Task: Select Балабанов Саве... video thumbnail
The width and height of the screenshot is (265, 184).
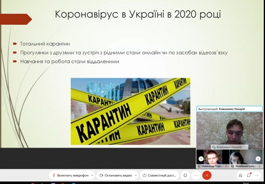Action: point(246,159)
